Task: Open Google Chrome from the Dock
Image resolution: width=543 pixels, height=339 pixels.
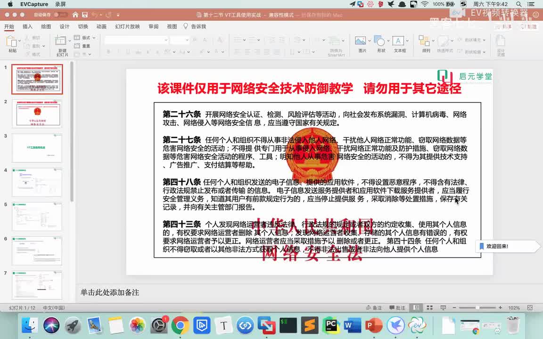Action: click(x=180, y=325)
